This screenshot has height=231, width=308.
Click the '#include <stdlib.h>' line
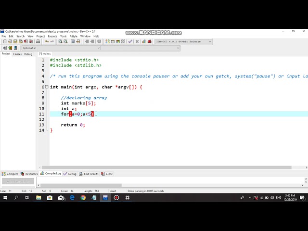click(x=76, y=65)
